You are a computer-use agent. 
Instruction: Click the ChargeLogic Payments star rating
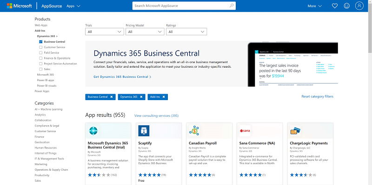click(x=301, y=175)
